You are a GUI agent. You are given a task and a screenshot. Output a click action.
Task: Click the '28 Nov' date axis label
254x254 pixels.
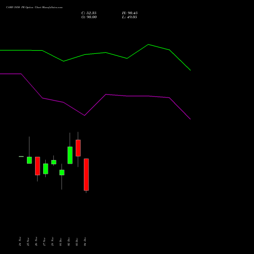[52, 241]
